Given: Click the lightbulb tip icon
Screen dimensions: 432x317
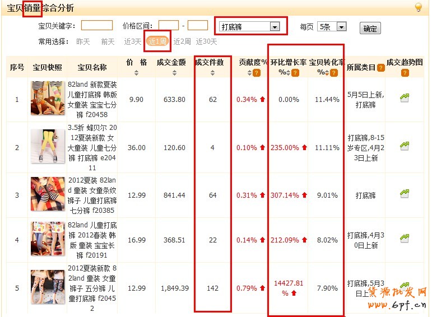Looking at the screenshot, I should pos(418,7).
